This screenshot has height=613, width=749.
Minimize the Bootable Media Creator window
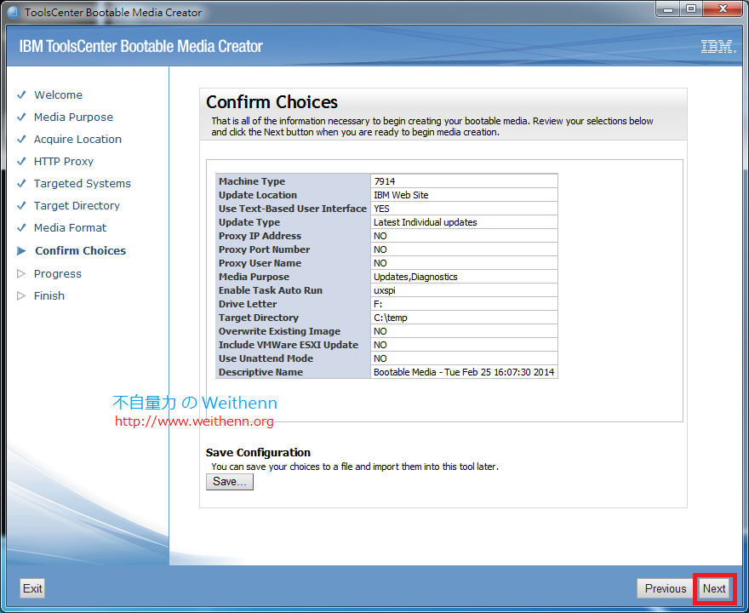668,9
